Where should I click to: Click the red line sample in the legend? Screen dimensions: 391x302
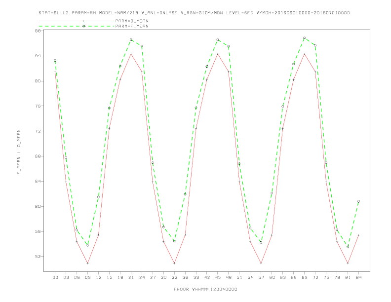tap(77, 21)
